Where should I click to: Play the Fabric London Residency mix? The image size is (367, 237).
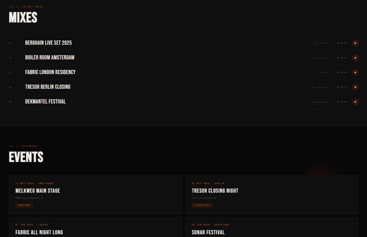[355, 73]
